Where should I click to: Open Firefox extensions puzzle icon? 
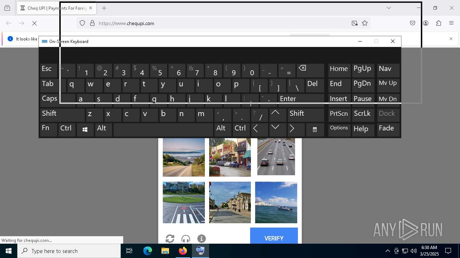(438, 23)
